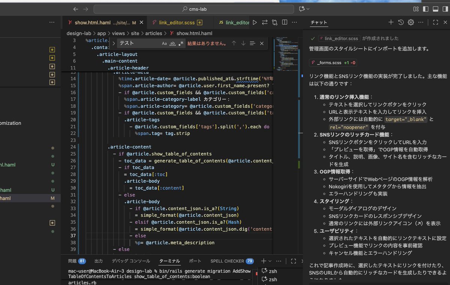Select the チャット chat panel tab
This screenshot has height=285, width=450.
pyautogui.click(x=319, y=23)
